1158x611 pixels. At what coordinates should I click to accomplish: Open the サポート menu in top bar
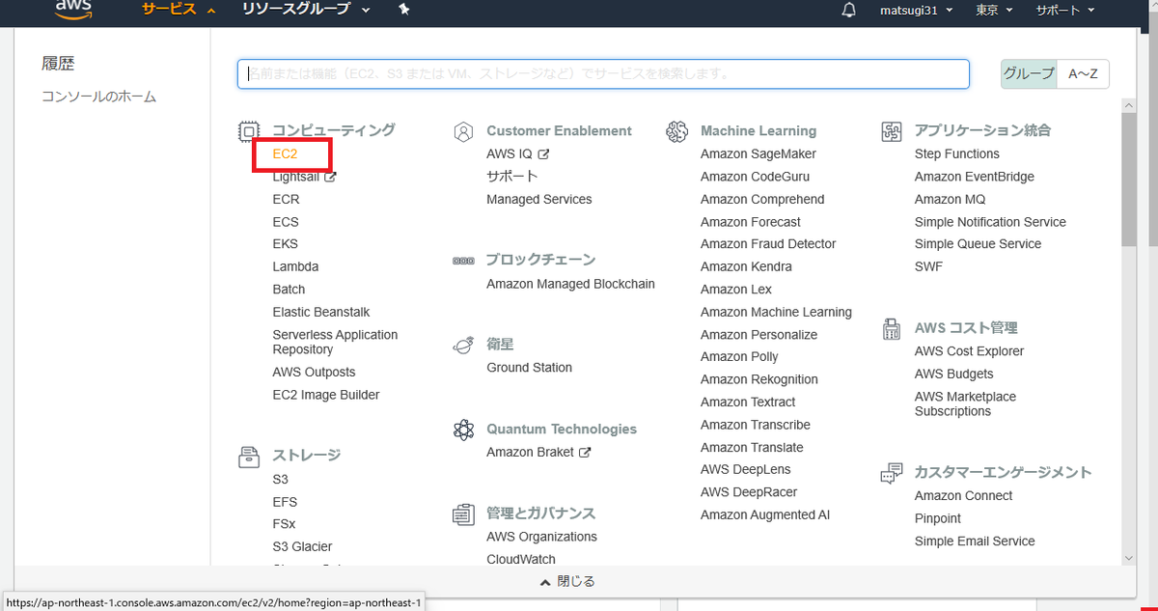click(1065, 10)
